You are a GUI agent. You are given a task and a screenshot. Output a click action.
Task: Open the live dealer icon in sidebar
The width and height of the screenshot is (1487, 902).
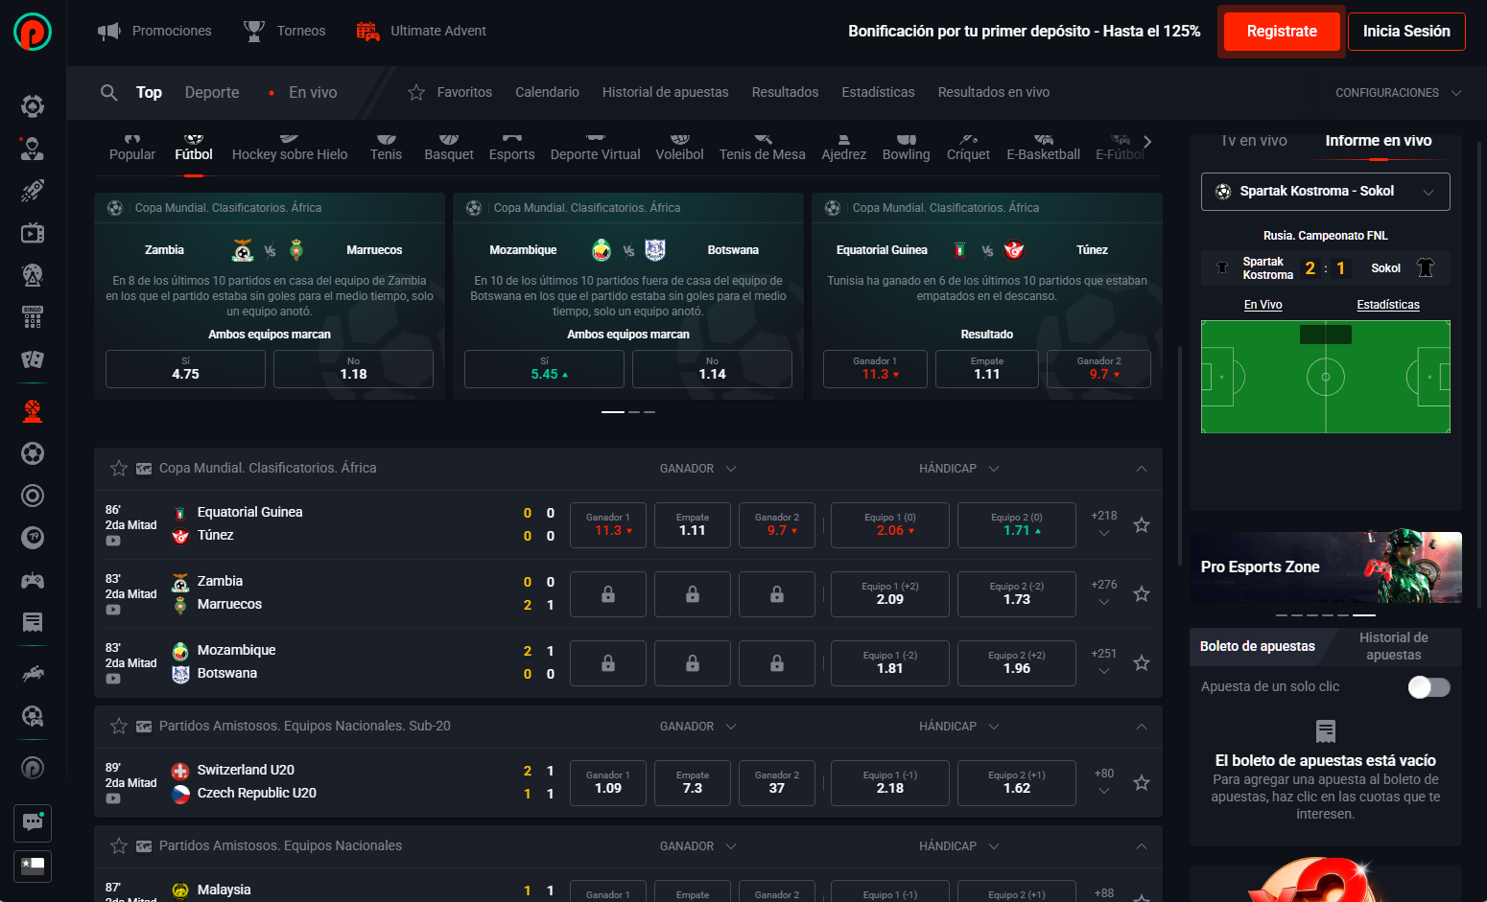33,148
